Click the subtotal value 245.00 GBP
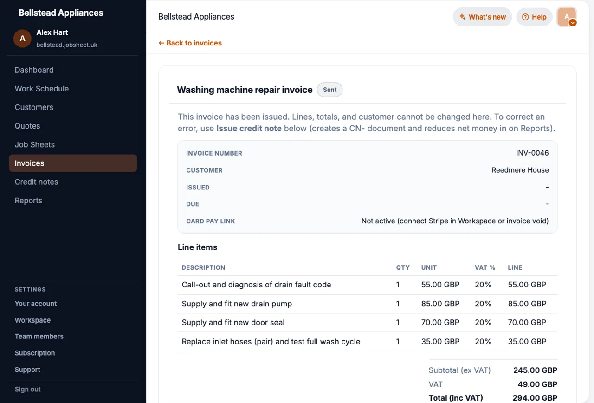Viewport: 594px width, 403px height. pyautogui.click(x=535, y=370)
